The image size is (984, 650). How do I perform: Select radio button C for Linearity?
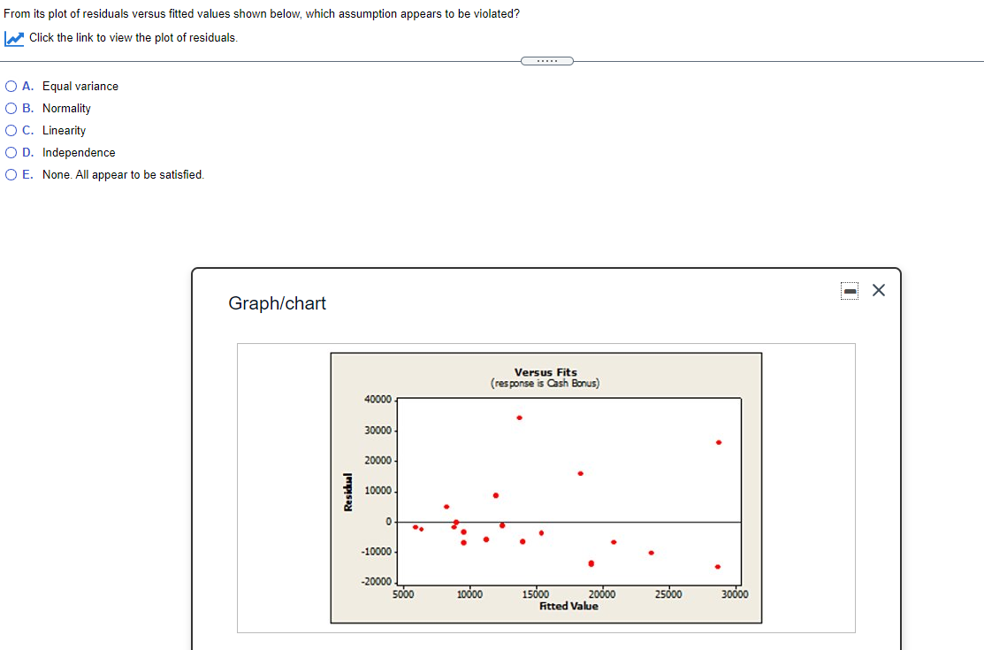coord(11,130)
